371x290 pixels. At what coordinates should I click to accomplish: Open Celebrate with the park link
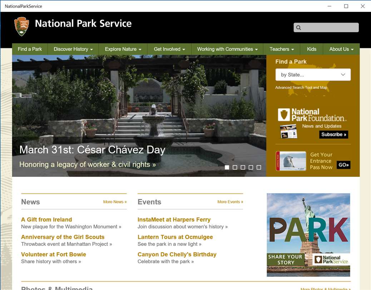(x=165, y=262)
